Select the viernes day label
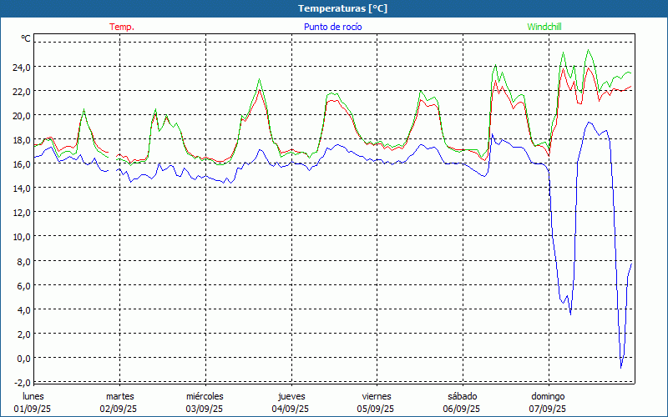The image size is (668, 417). (377, 396)
